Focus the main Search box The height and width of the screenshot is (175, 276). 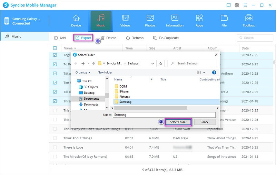[255, 38]
